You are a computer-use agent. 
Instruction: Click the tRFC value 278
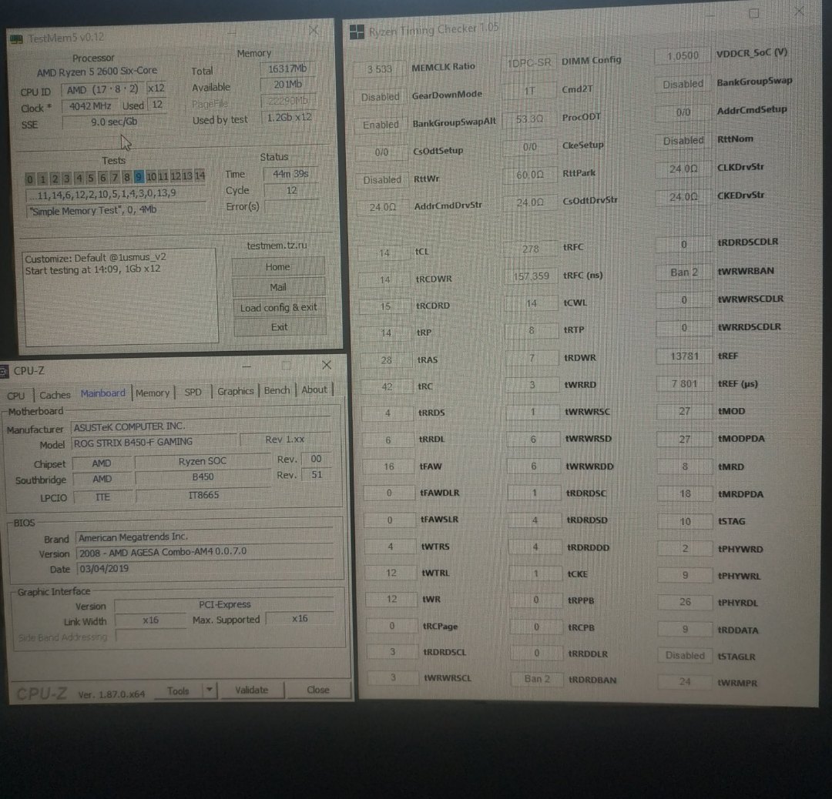point(529,249)
